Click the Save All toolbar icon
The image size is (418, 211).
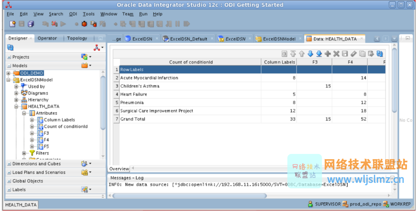click(x=31, y=24)
